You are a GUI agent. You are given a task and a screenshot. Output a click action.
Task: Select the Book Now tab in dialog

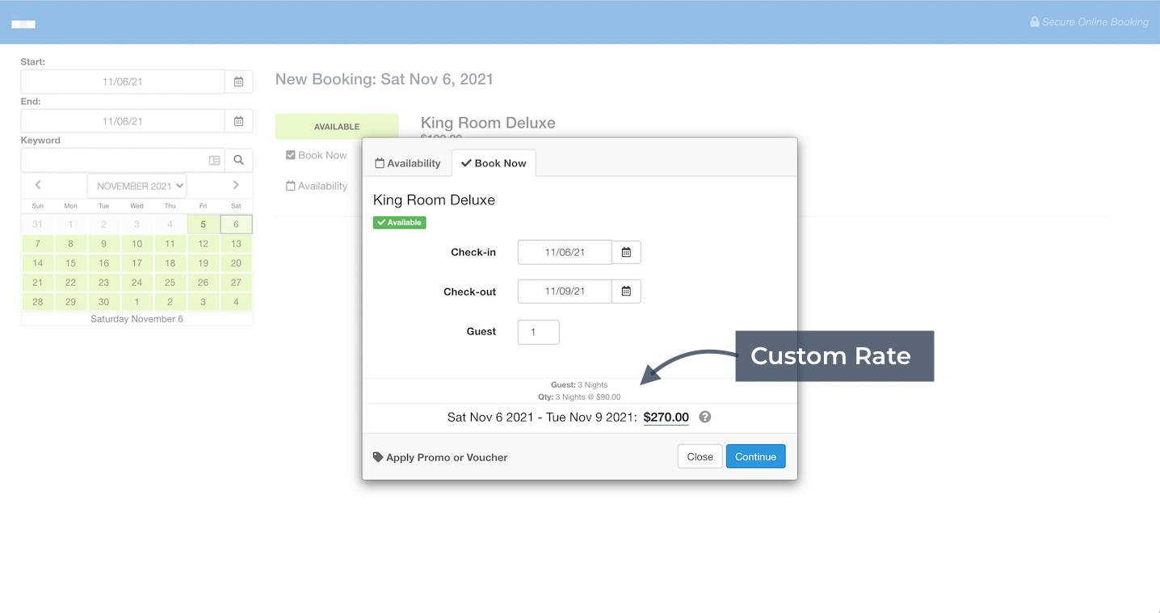point(494,163)
